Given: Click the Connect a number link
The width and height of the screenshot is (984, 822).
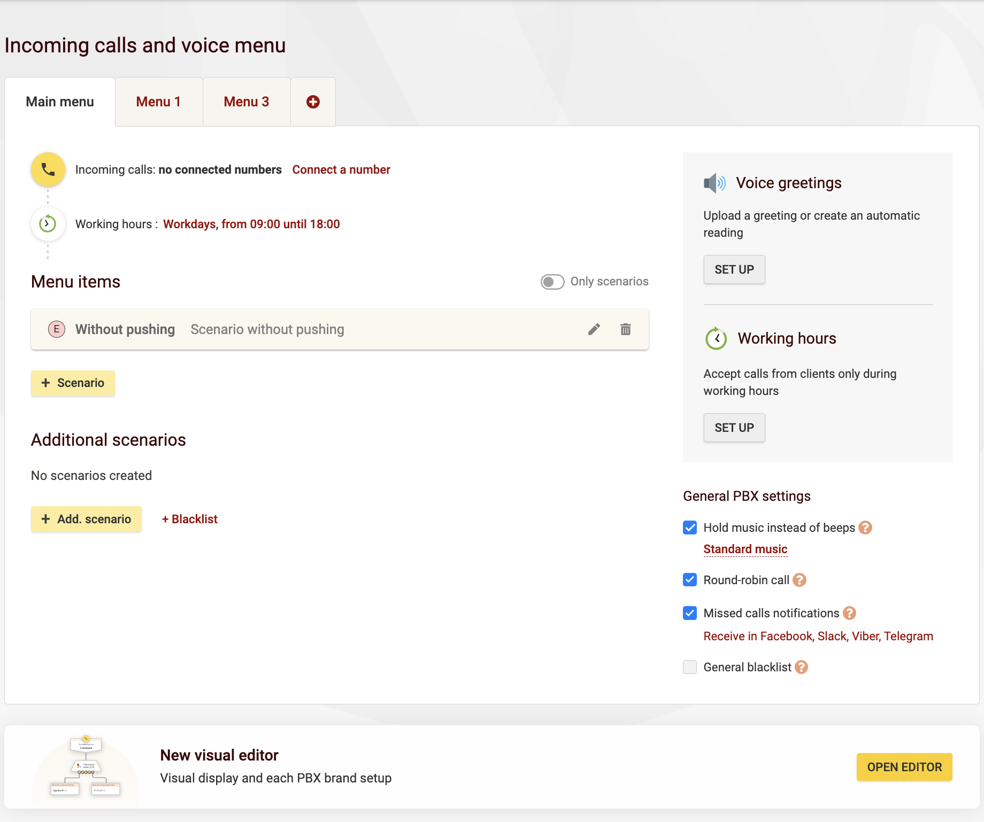Looking at the screenshot, I should 341,169.
